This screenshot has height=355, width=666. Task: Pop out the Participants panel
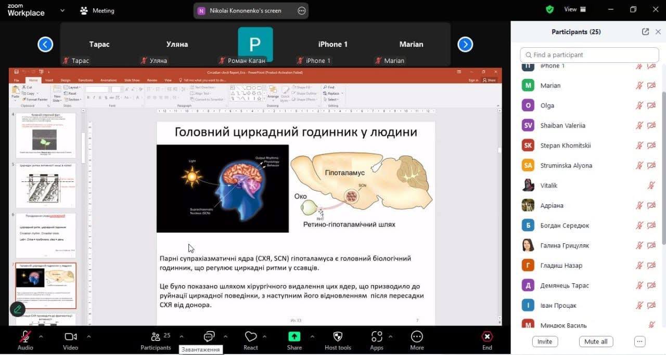tap(645, 32)
